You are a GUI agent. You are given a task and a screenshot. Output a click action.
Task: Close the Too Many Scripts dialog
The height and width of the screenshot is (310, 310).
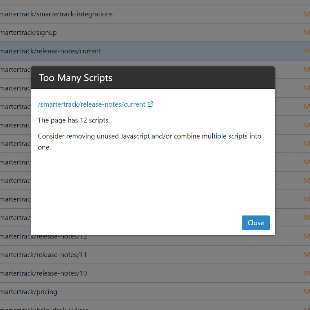255,223
